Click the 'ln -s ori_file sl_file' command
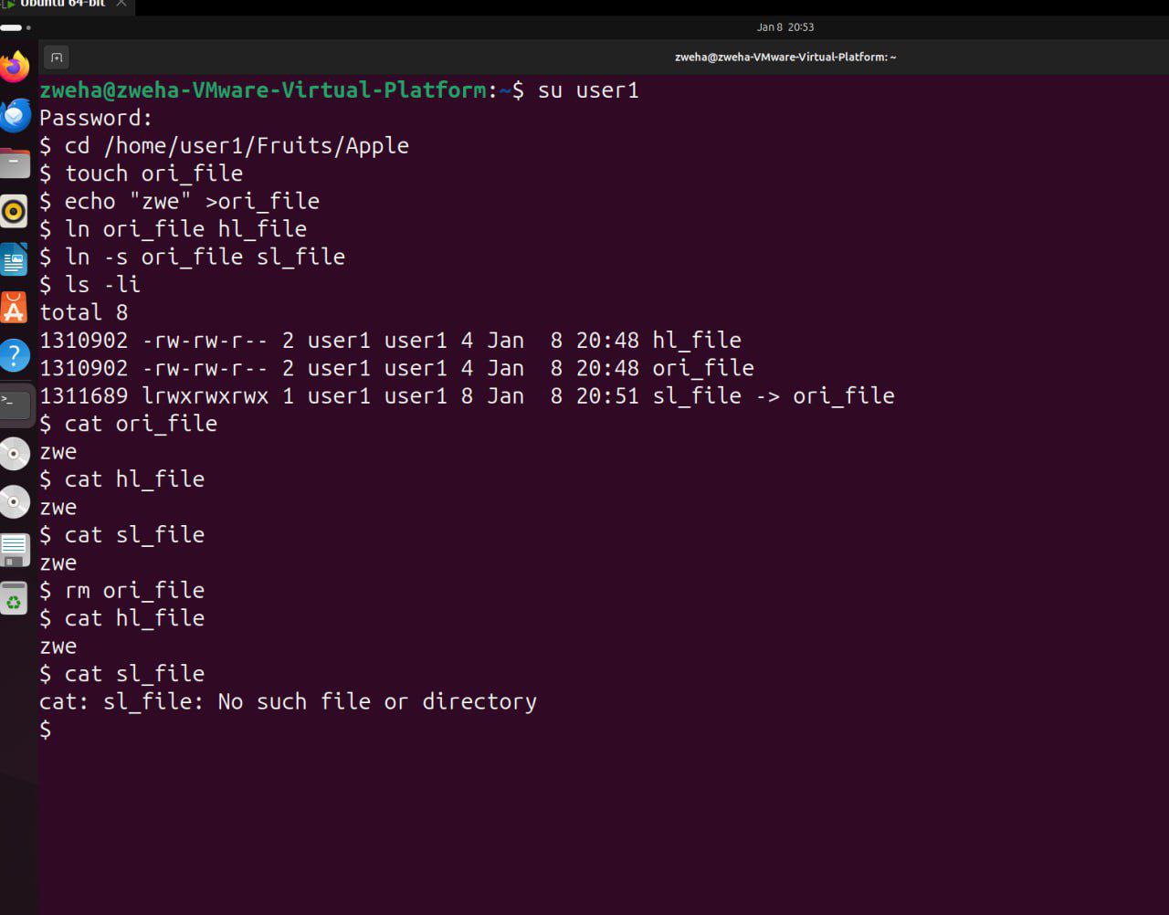Screen dimensions: 1169x915 coord(205,258)
